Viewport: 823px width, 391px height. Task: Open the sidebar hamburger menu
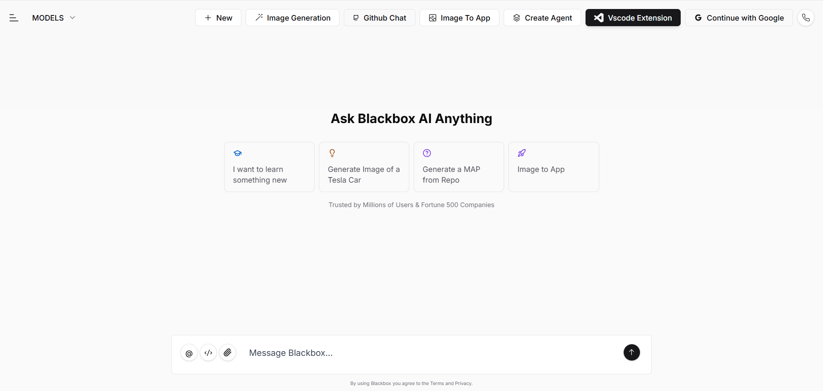tap(14, 18)
